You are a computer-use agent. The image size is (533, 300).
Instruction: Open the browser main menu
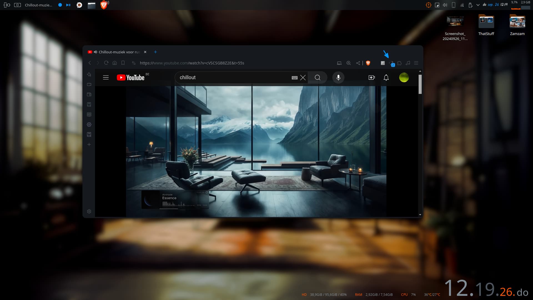coord(416,63)
